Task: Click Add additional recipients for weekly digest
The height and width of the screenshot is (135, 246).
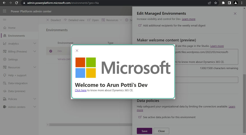Action: point(174,25)
